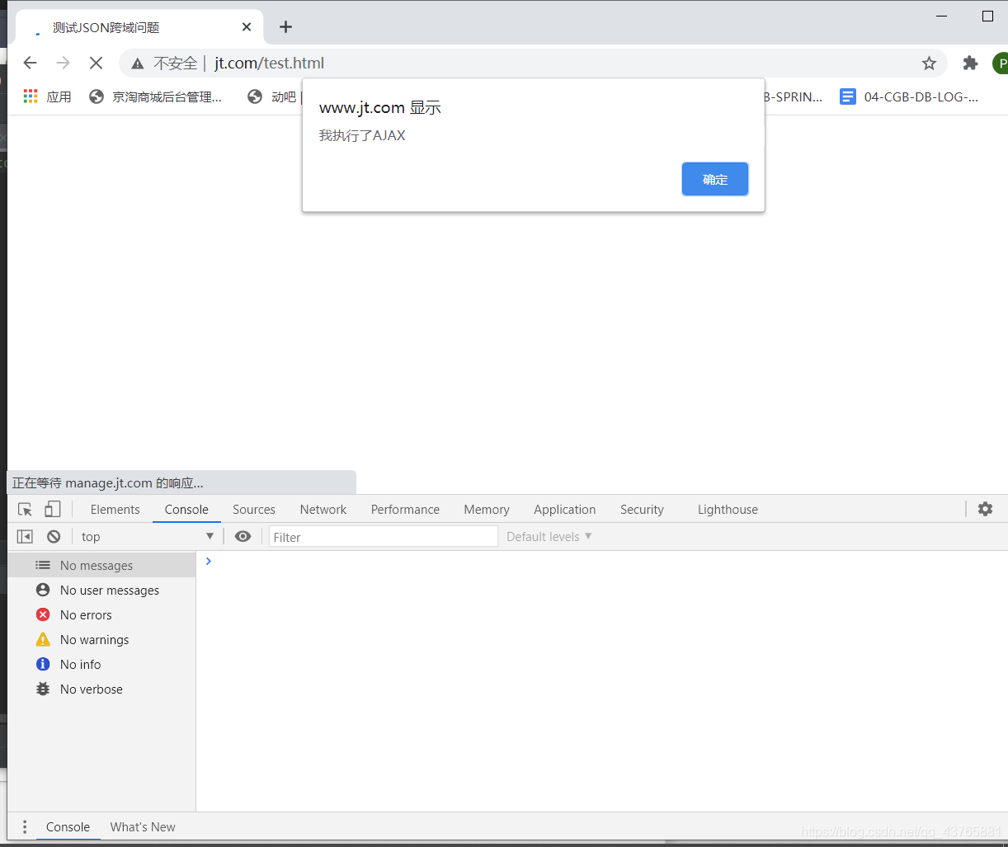1008x847 pixels.
Task: Select No messages in console sidebar
Action: pyautogui.click(x=101, y=566)
